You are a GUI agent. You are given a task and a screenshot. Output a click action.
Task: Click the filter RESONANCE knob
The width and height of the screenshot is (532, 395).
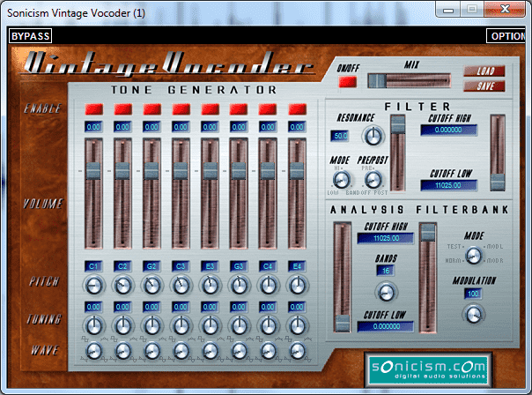click(373, 136)
